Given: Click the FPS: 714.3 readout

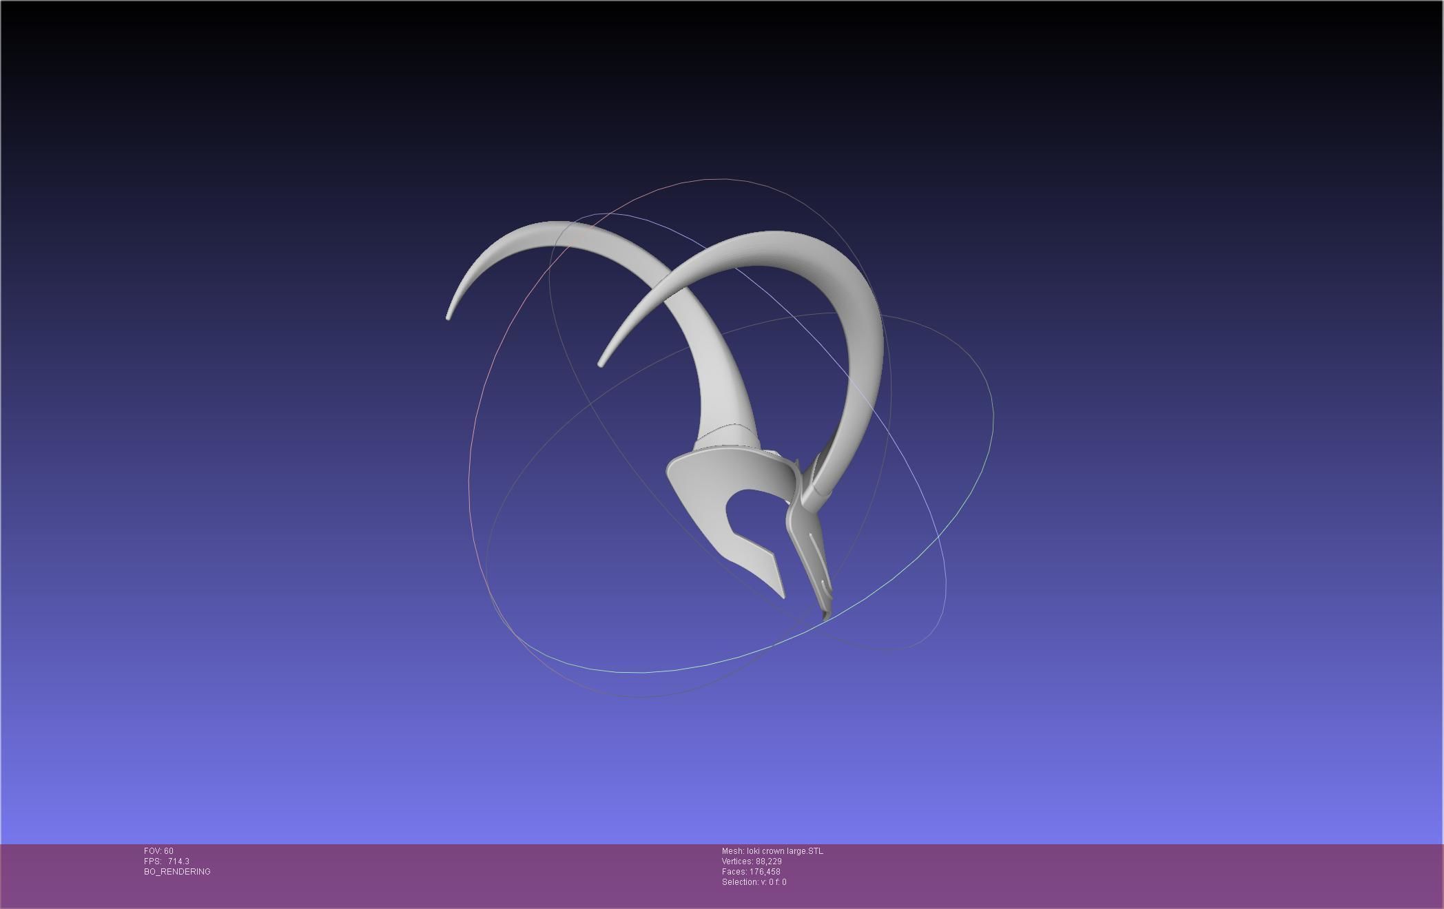Looking at the screenshot, I should point(167,861).
